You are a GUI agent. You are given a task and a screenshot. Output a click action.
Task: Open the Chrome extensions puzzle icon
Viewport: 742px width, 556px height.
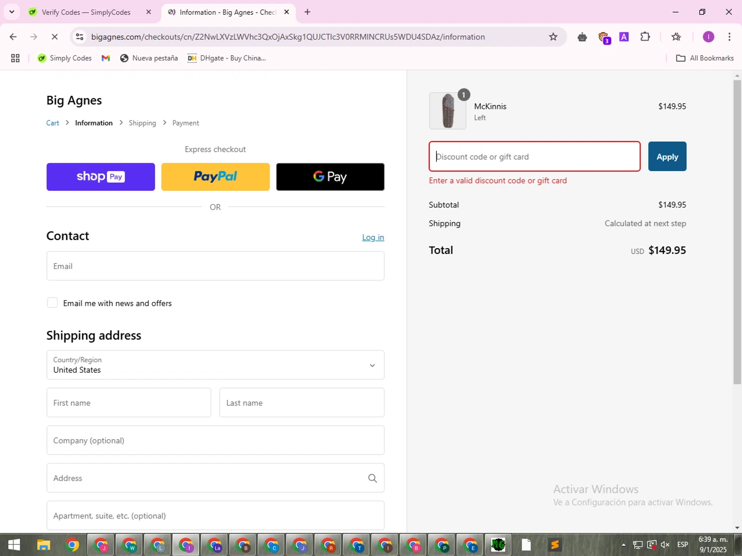click(x=645, y=37)
